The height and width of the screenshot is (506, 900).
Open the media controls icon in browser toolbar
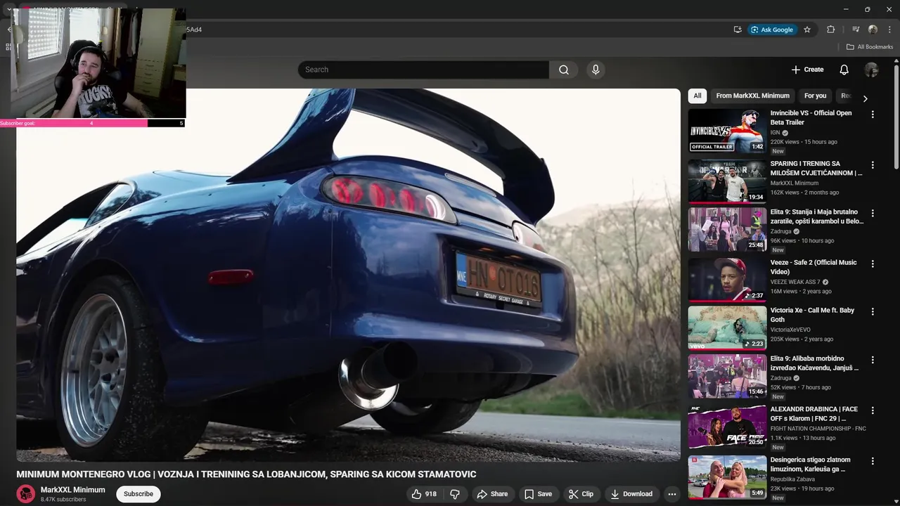pyautogui.click(x=856, y=30)
